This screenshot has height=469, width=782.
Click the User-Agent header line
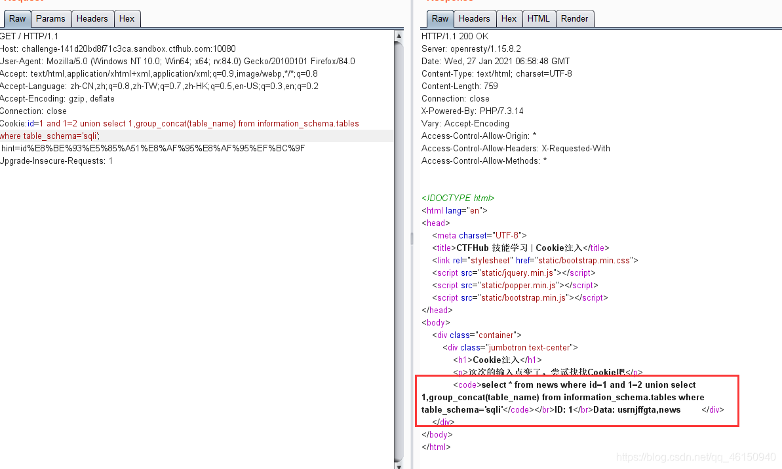coord(178,62)
